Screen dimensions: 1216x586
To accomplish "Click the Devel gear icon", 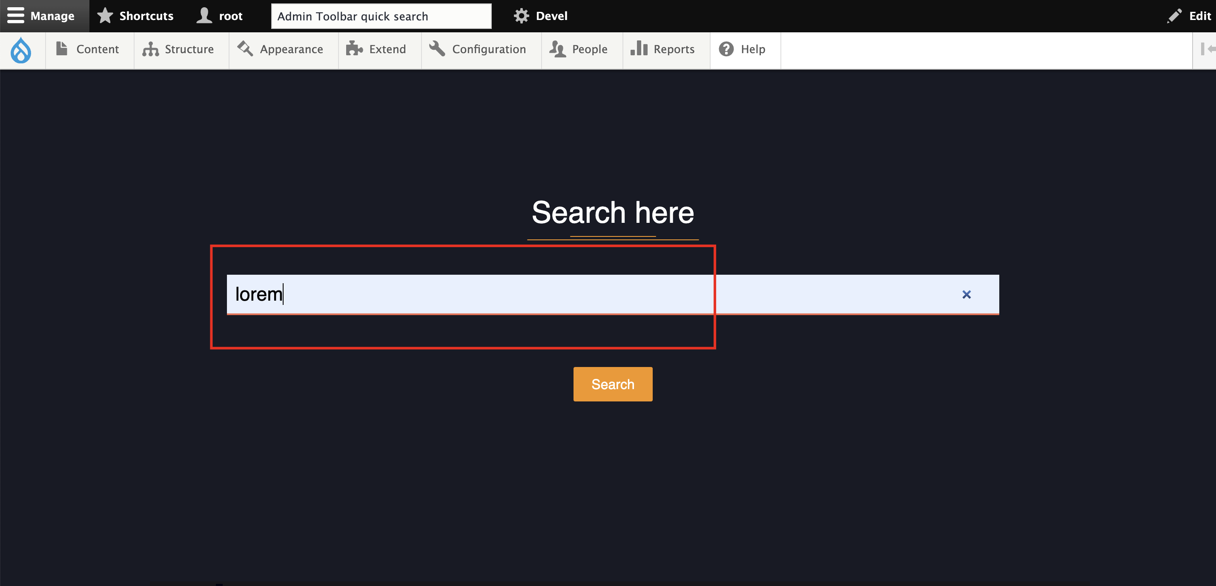I will (521, 15).
